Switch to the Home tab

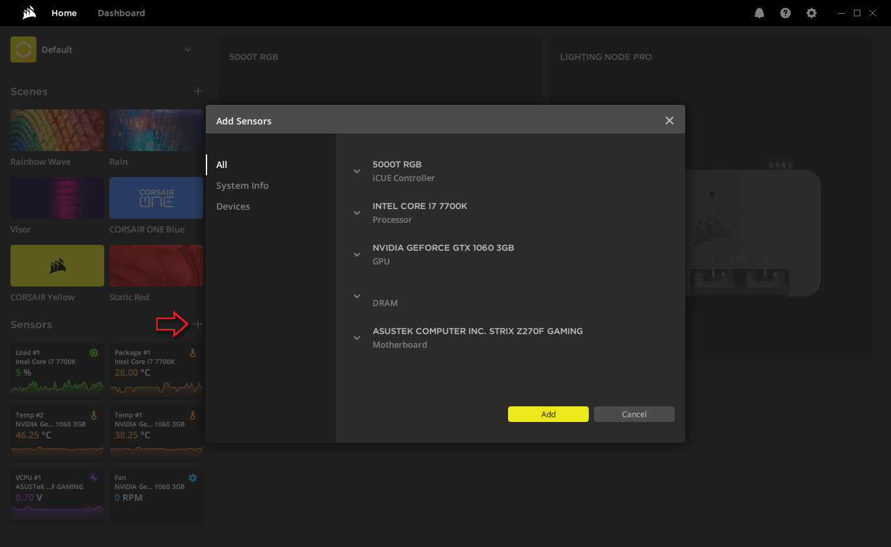(64, 13)
